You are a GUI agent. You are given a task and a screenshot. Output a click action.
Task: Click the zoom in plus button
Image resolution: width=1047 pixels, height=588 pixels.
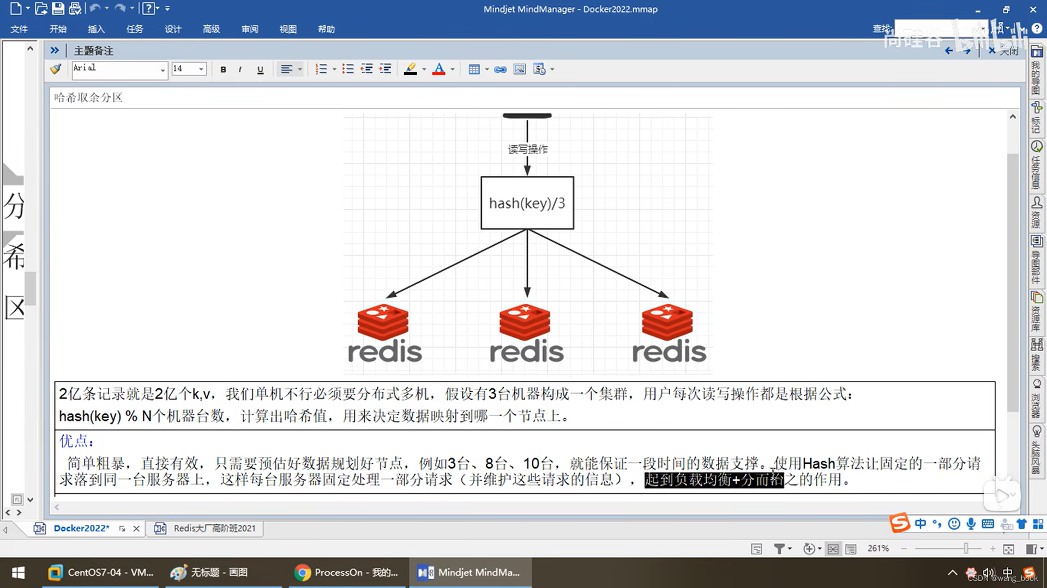point(992,549)
